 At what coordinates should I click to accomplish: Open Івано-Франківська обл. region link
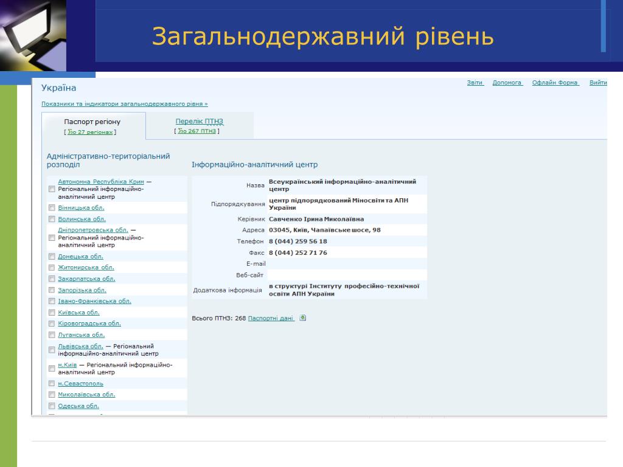click(94, 301)
